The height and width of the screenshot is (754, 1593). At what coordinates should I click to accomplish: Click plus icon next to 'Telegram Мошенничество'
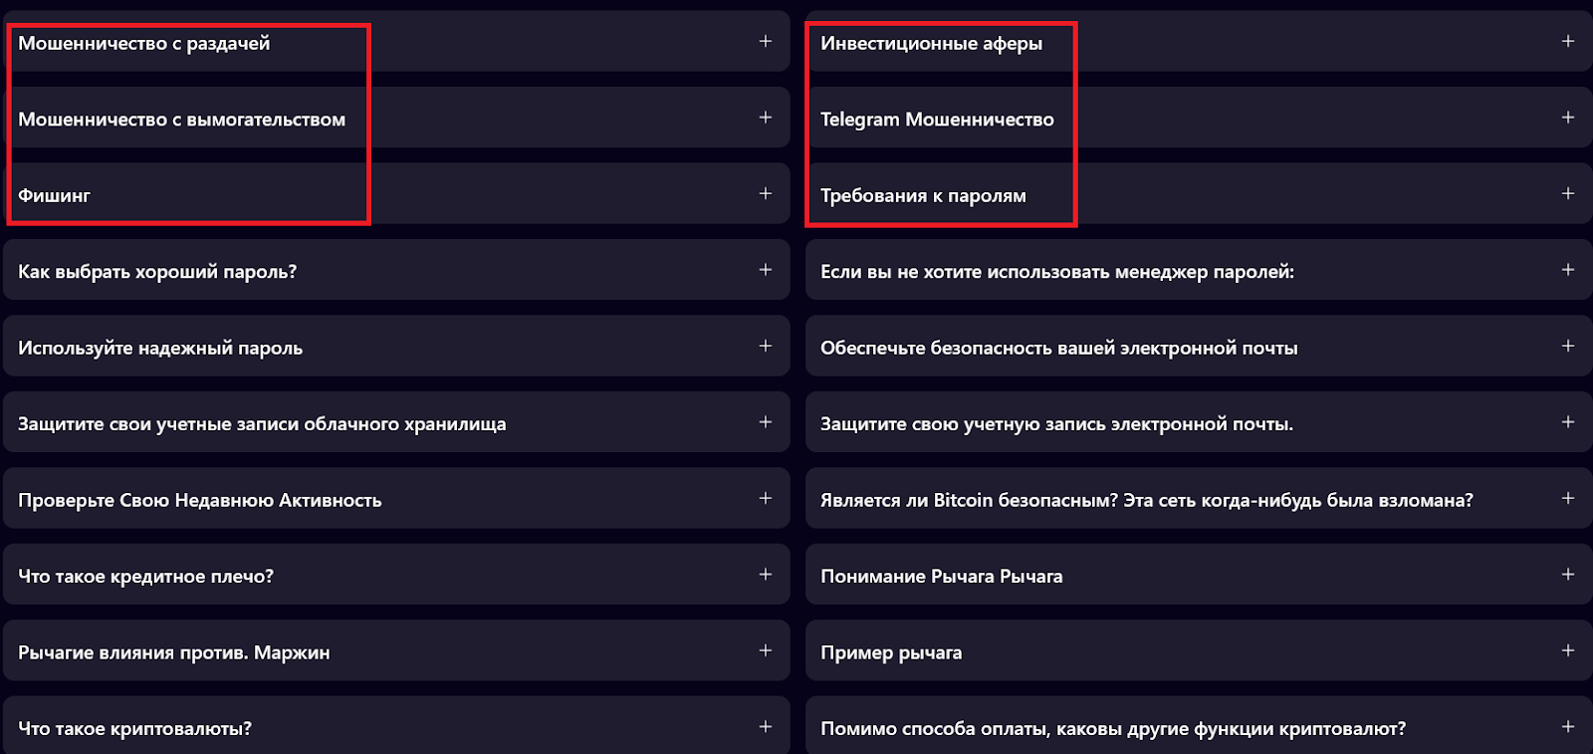[1567, 118]
